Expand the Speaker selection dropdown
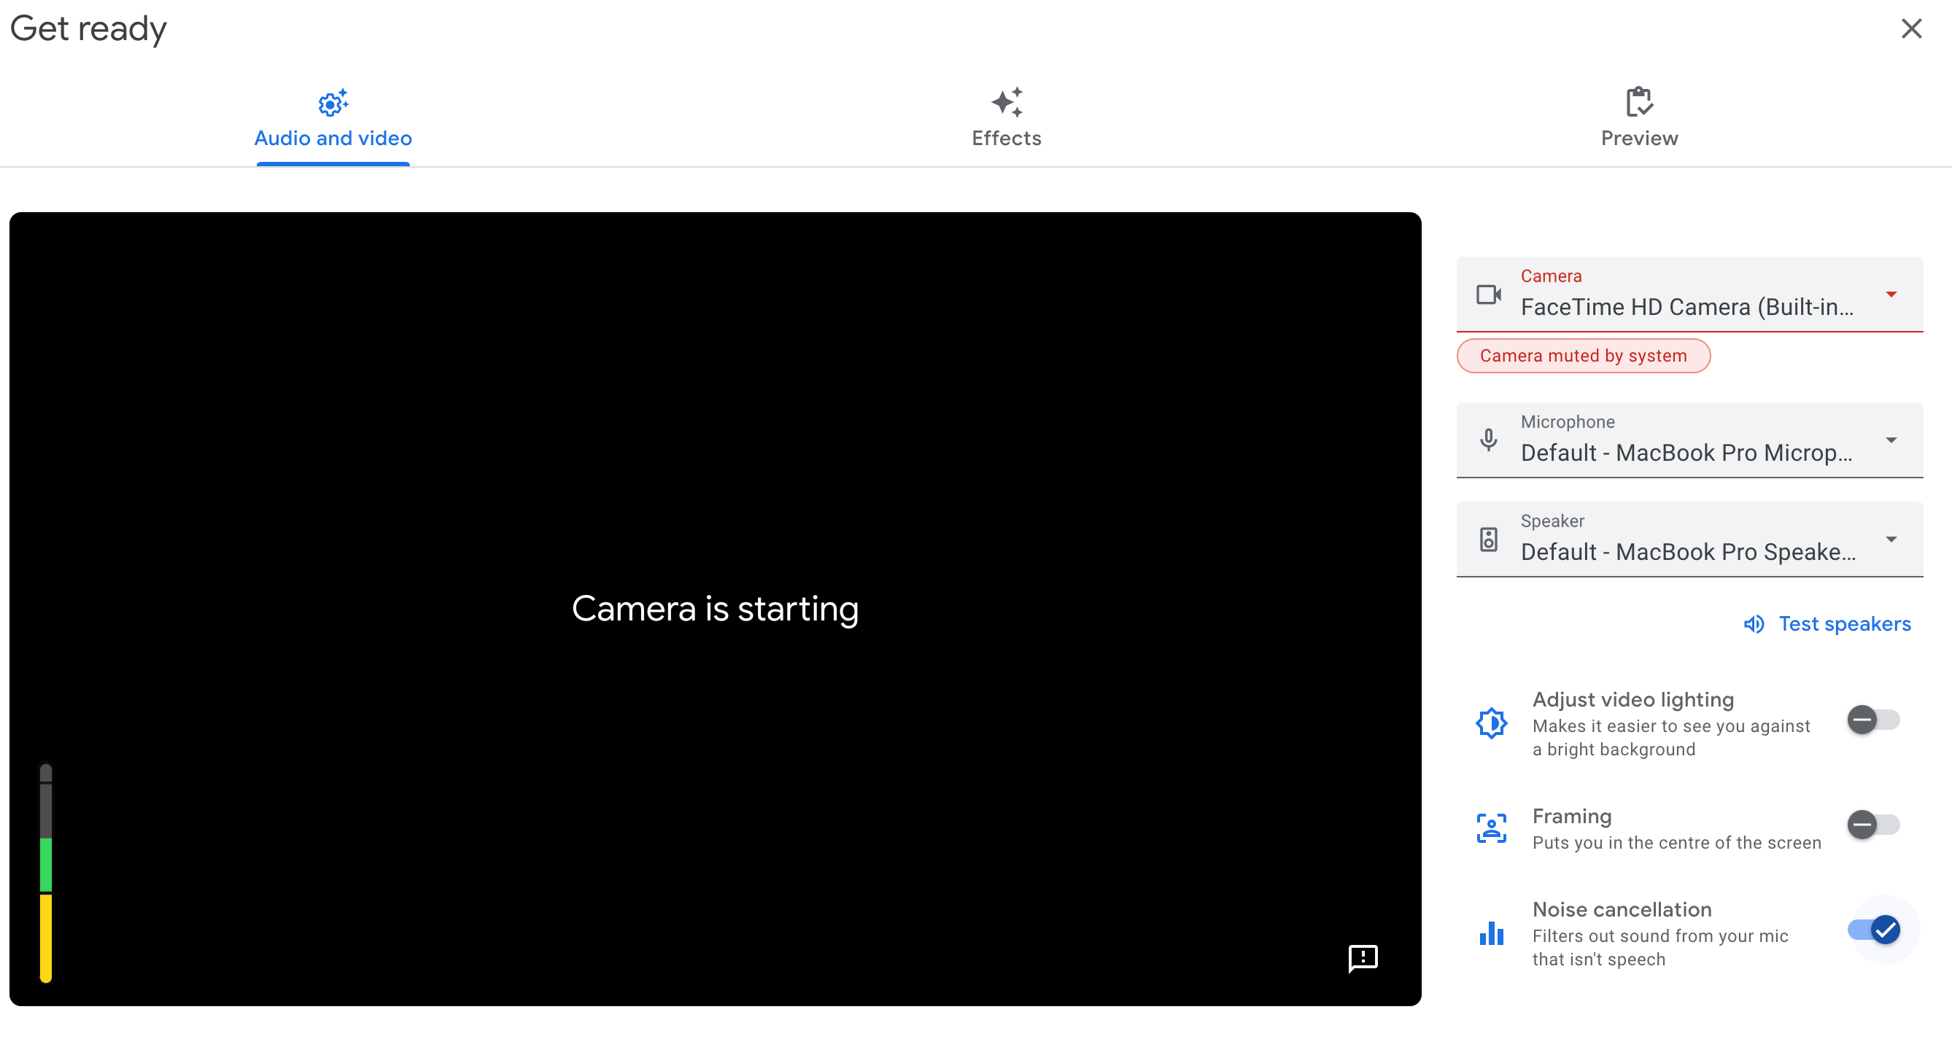Image resolution: width=1952 pixels, height=1047 pixels. coord(1891,540)
